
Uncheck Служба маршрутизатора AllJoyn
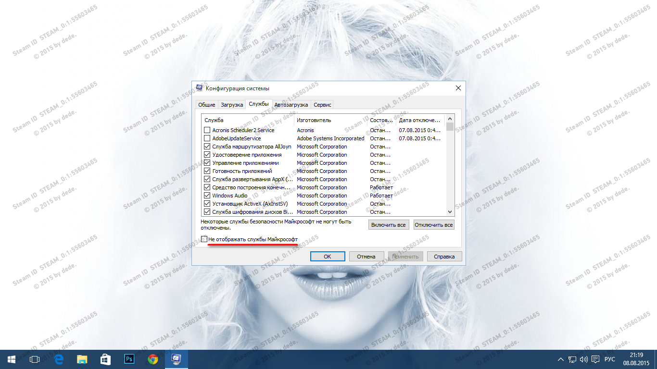pos(207,147)
